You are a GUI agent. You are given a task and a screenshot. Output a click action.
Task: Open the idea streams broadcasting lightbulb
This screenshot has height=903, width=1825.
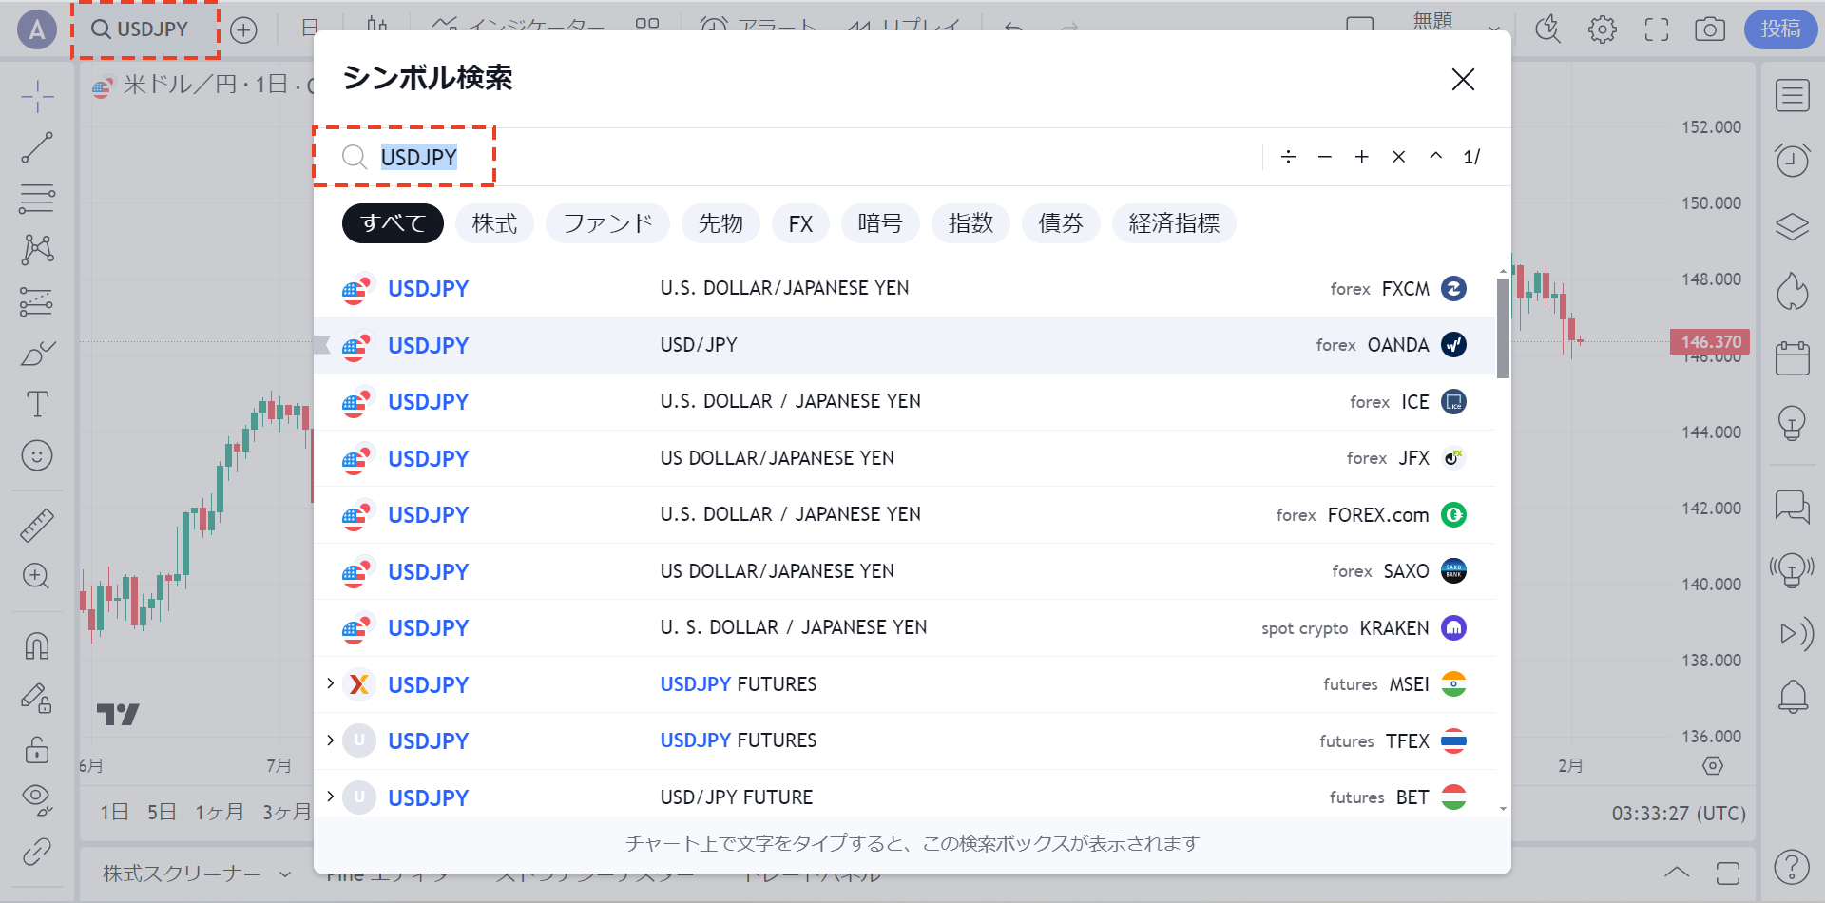[1792, 570]
